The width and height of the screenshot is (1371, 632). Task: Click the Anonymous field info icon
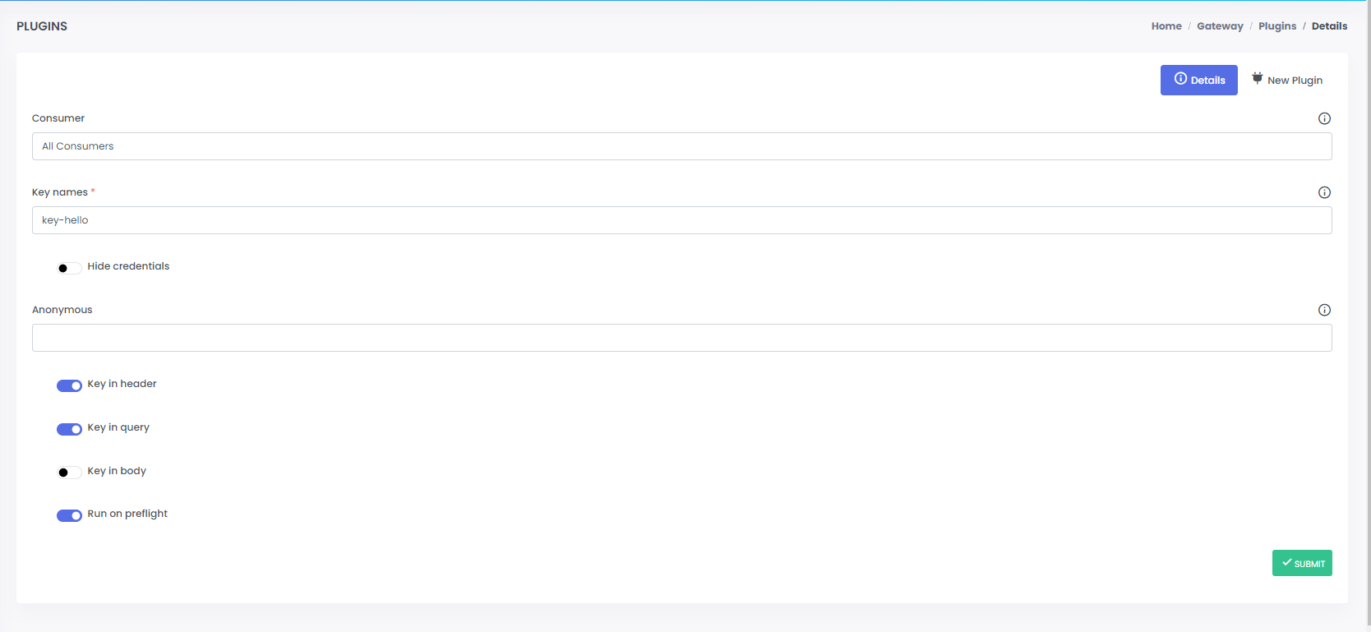click(x=1324, y=310)
